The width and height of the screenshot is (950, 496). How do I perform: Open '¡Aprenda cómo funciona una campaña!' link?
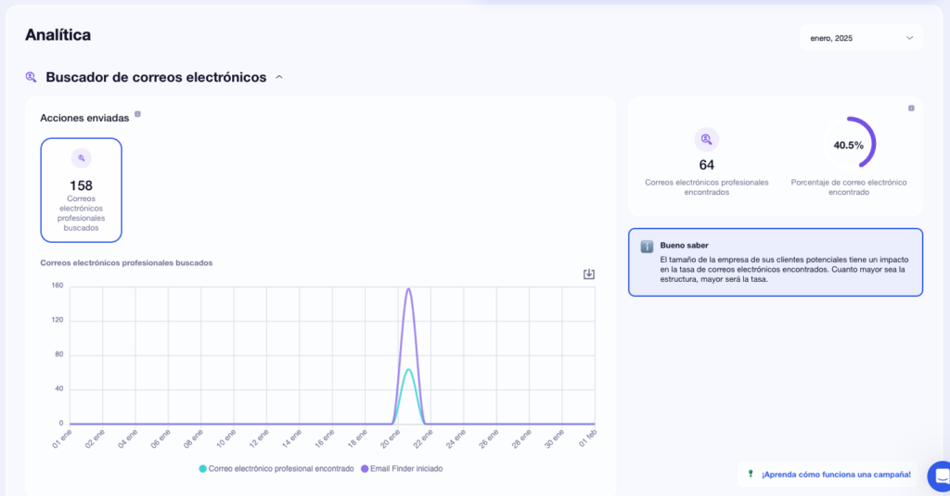[836, 475]
